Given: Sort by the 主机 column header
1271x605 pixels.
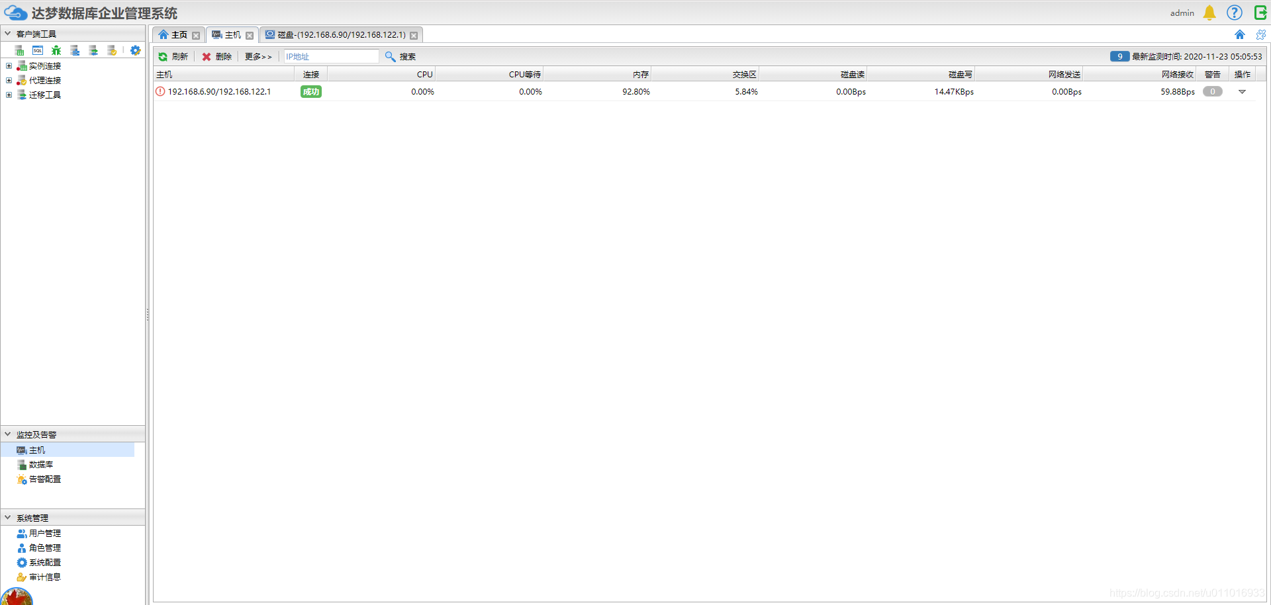Looking at the screenshot, I should click(x=224, y=74).
